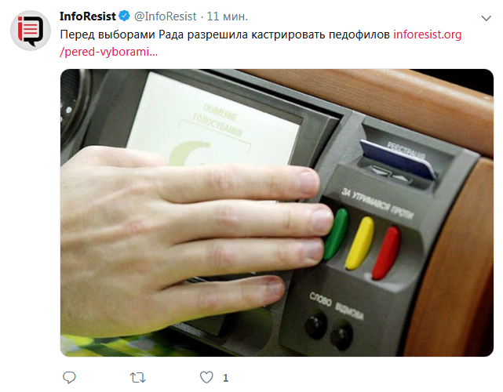503x392 pixels.
Task: Click the red ПРОТИ button in photo
Action: pos(387,252)
